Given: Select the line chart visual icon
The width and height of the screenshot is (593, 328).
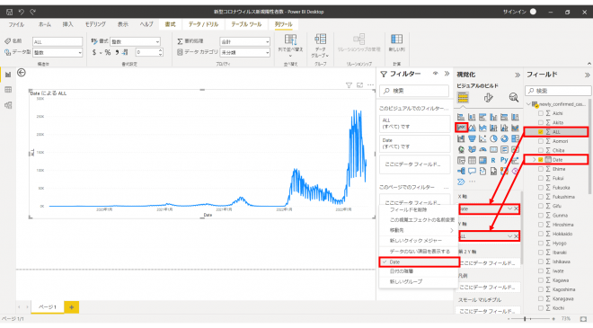Looking at the screenshot, I should point(461,128).
